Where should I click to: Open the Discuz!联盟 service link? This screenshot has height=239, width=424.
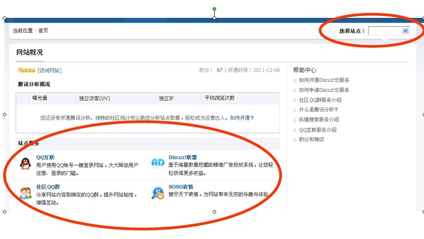pyautogui.click(x=183, y=157)
